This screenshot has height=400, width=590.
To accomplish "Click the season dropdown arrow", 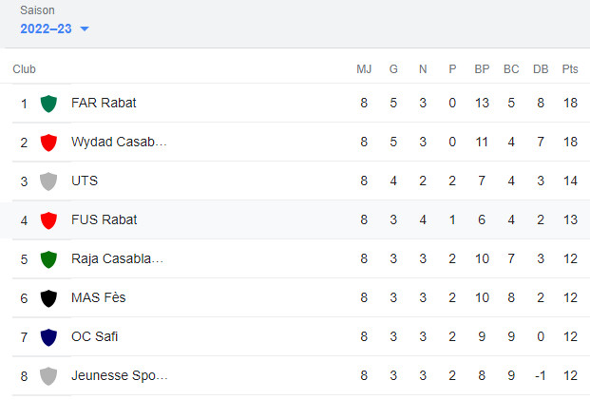I will point(85,29).
